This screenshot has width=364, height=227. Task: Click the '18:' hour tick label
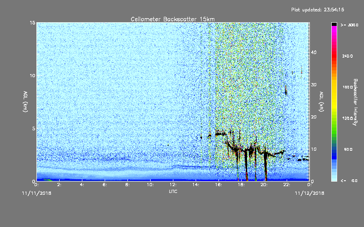coord(241,185)
